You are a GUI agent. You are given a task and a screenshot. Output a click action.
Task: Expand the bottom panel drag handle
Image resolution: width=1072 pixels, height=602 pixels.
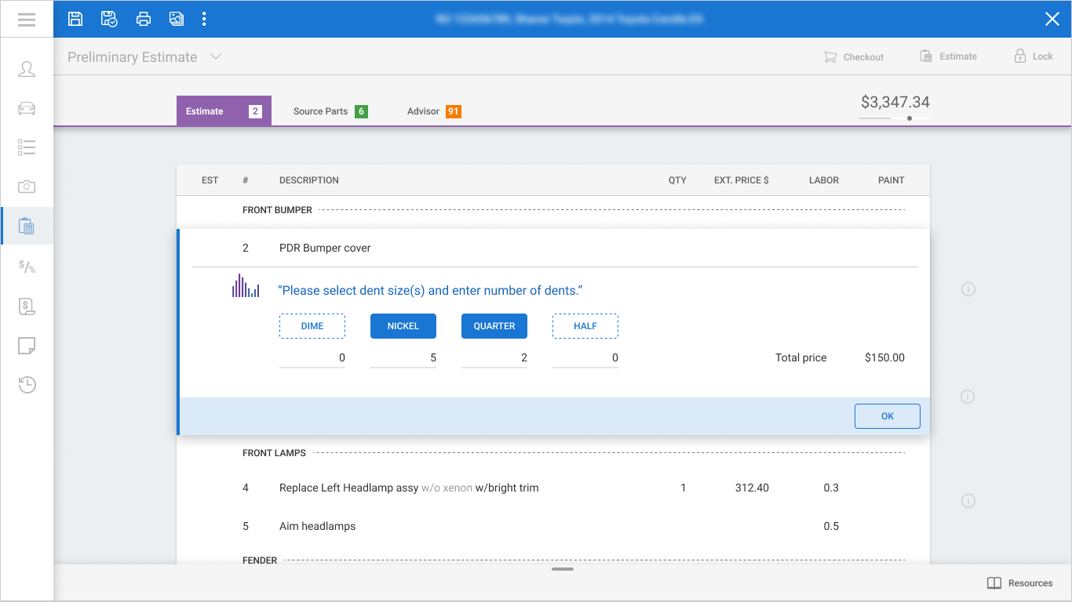pos(563,568)
